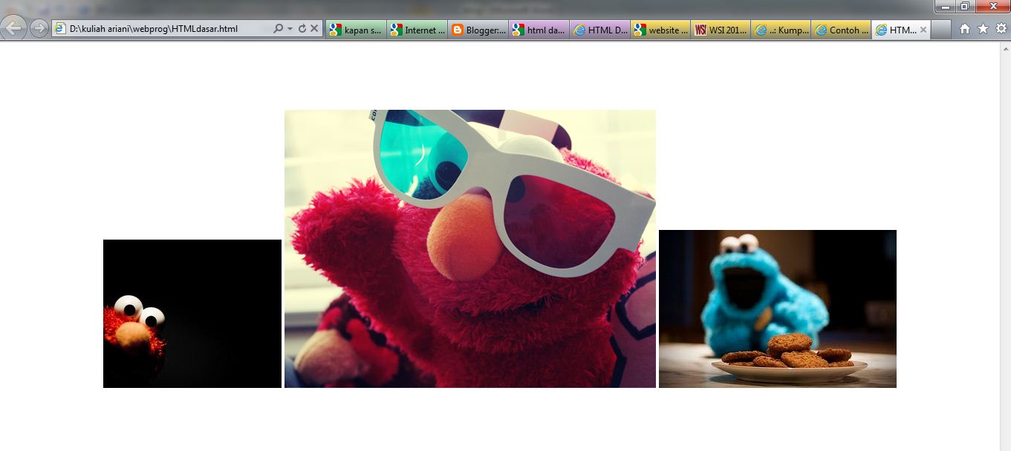Click the small Elmo on black background image
This screenshot has width=1011, height=451.
tap(192, 313)
